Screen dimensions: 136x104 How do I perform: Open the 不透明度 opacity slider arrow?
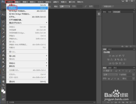(x=134, y=75)
